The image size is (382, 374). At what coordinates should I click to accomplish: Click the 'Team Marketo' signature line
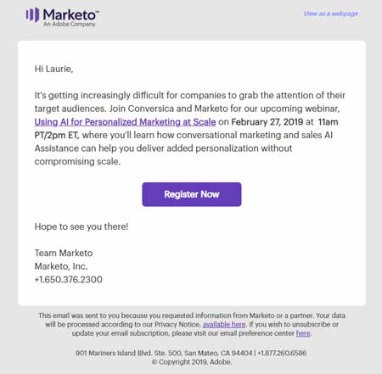(x=64, y=253)
